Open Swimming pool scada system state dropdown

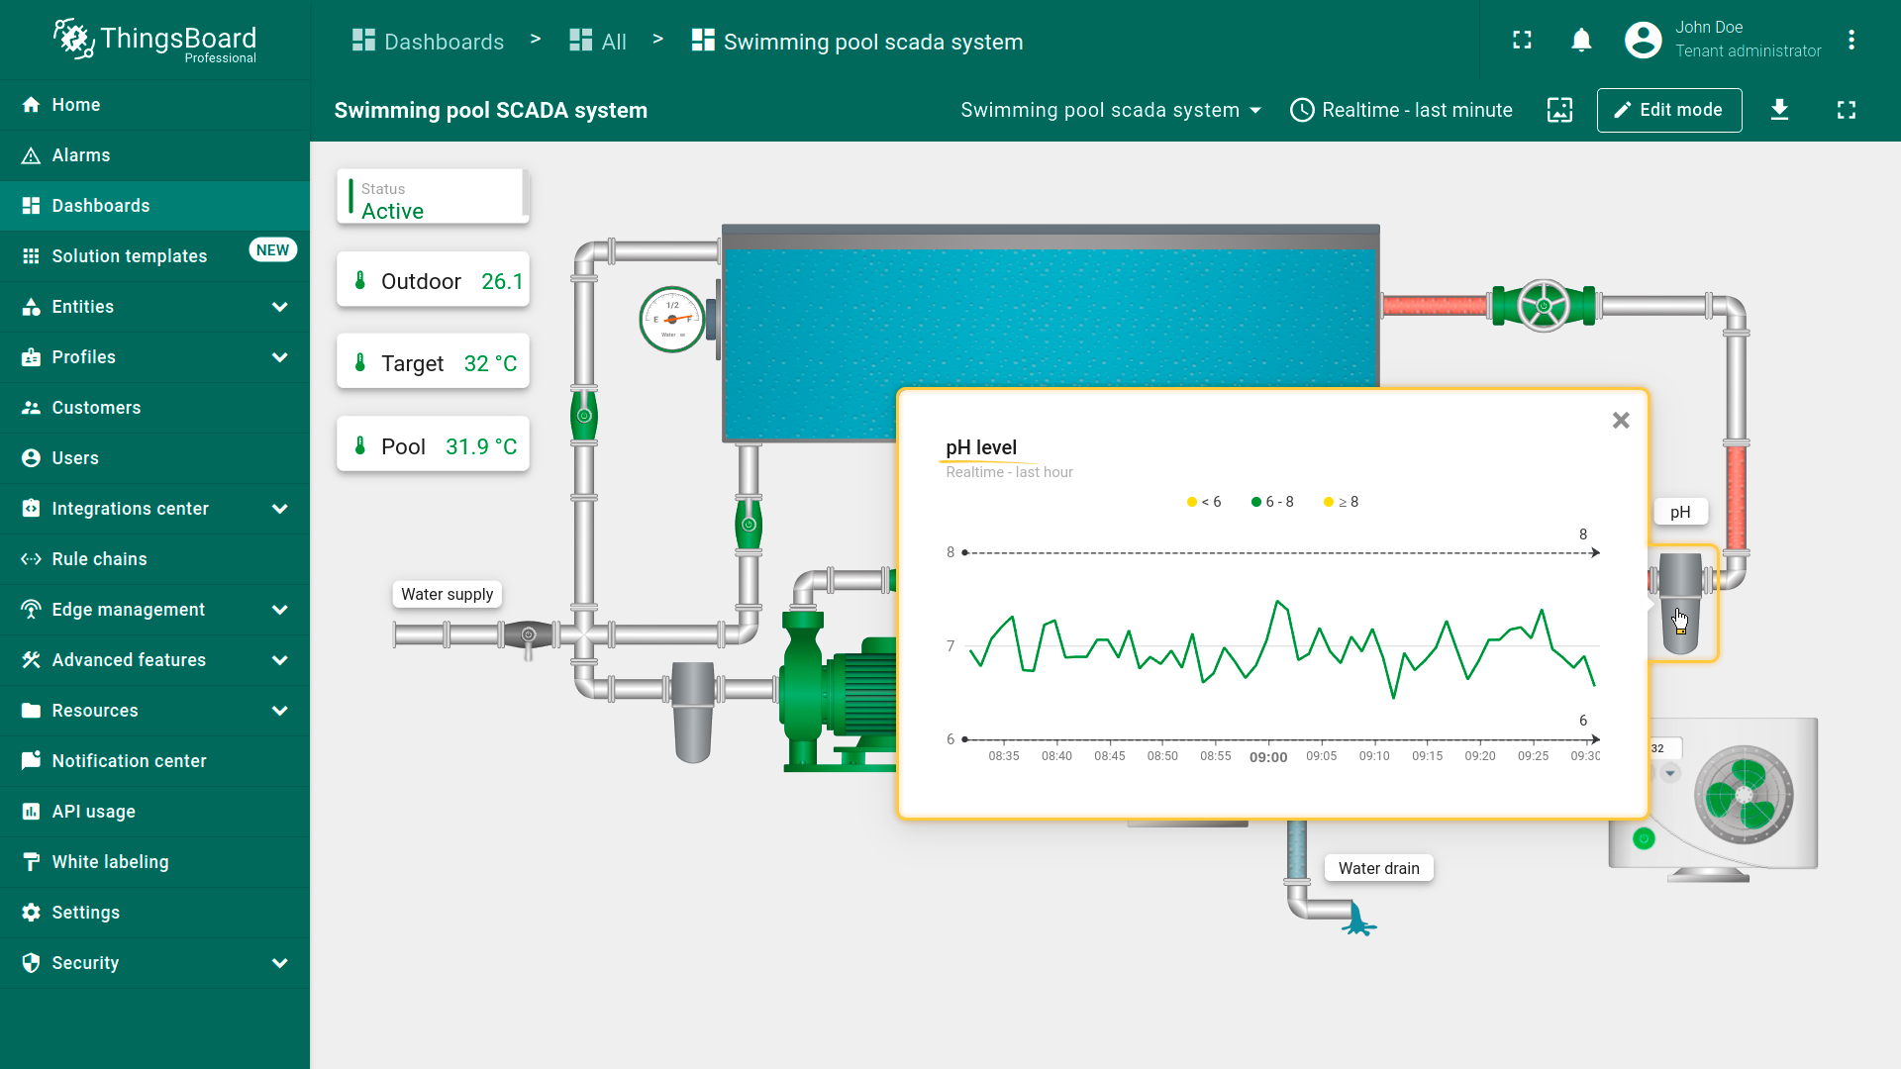coord(1110,110)
